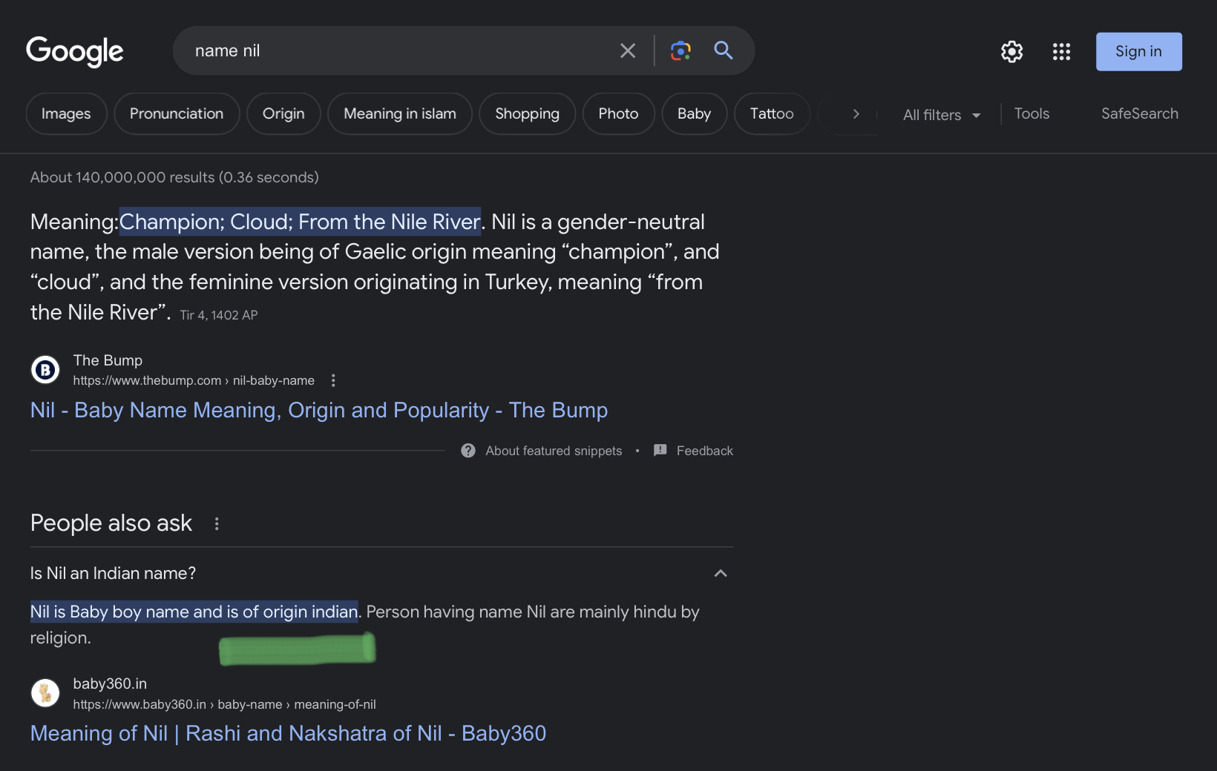Send feedback on the featured snippet
Image resolution: width=1217 pixels, height=771 pixels.
coord(693,451)
